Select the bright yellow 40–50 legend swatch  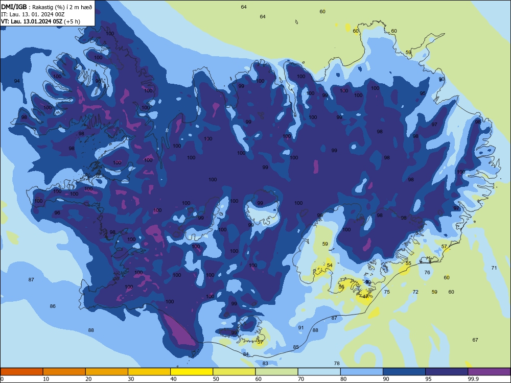pos(192,372)
